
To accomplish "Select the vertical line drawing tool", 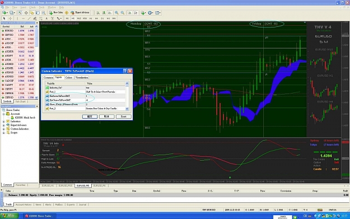I will point(17,18).
